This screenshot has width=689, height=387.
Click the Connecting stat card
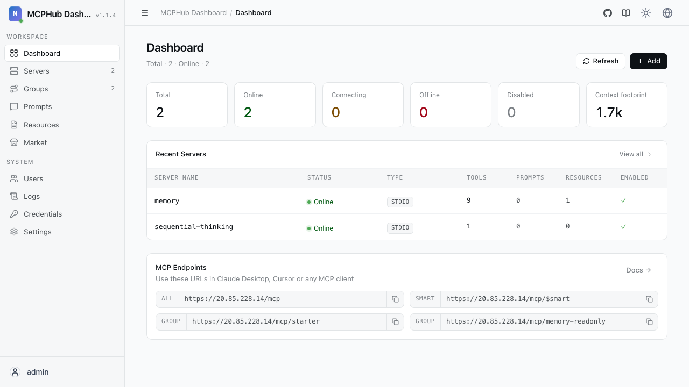click(363, 105)
